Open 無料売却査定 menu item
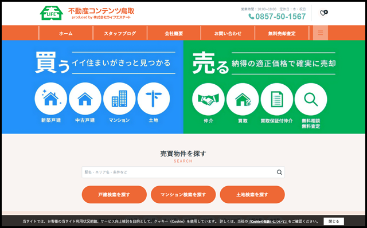367x228 pixels. (x=282, y=33)
